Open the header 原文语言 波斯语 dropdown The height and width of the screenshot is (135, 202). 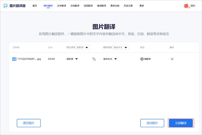tap(83, 47)
